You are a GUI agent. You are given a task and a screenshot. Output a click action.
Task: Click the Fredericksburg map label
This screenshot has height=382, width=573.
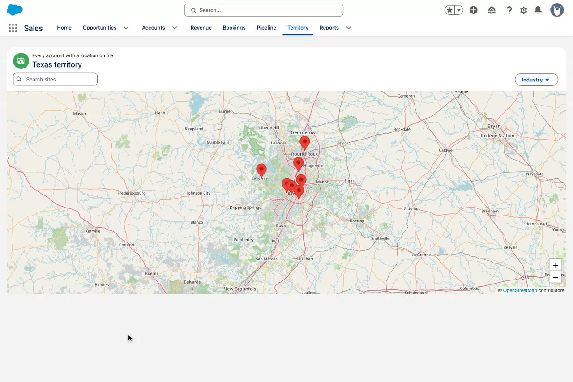click(x=131, y=193)
